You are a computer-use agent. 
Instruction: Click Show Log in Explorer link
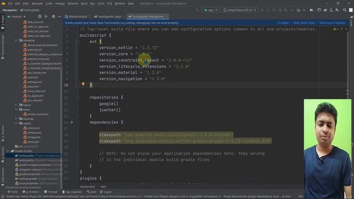pyautogui.click(x=332, y=23)
